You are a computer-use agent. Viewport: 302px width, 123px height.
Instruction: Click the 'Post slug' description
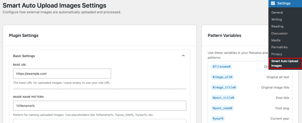[x=282, y=108]
